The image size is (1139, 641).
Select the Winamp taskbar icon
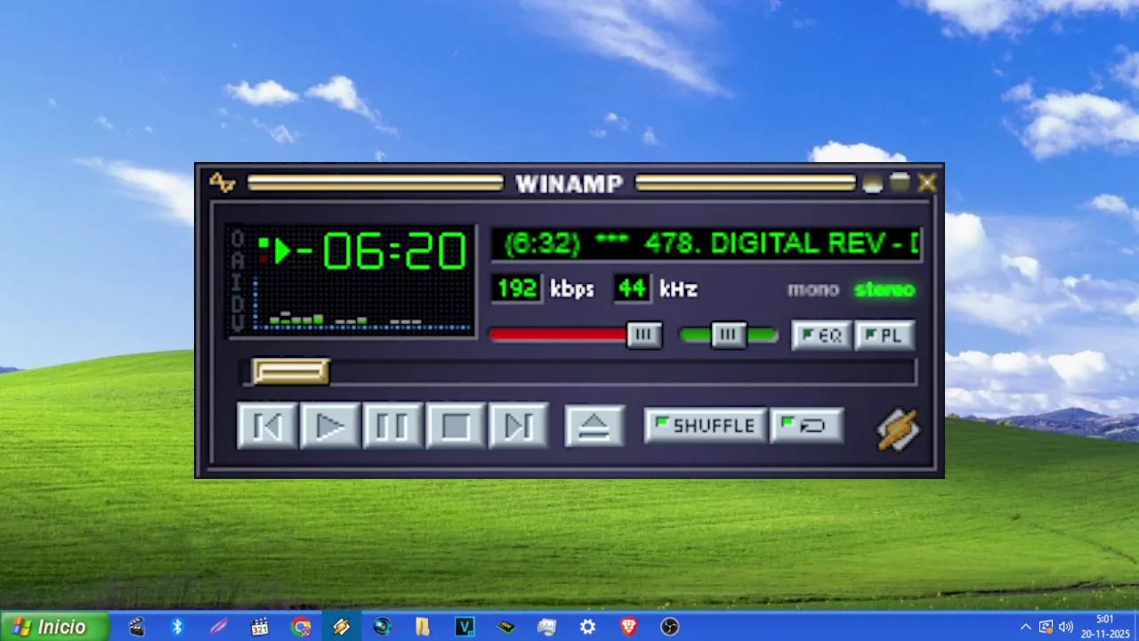[342, 627]
